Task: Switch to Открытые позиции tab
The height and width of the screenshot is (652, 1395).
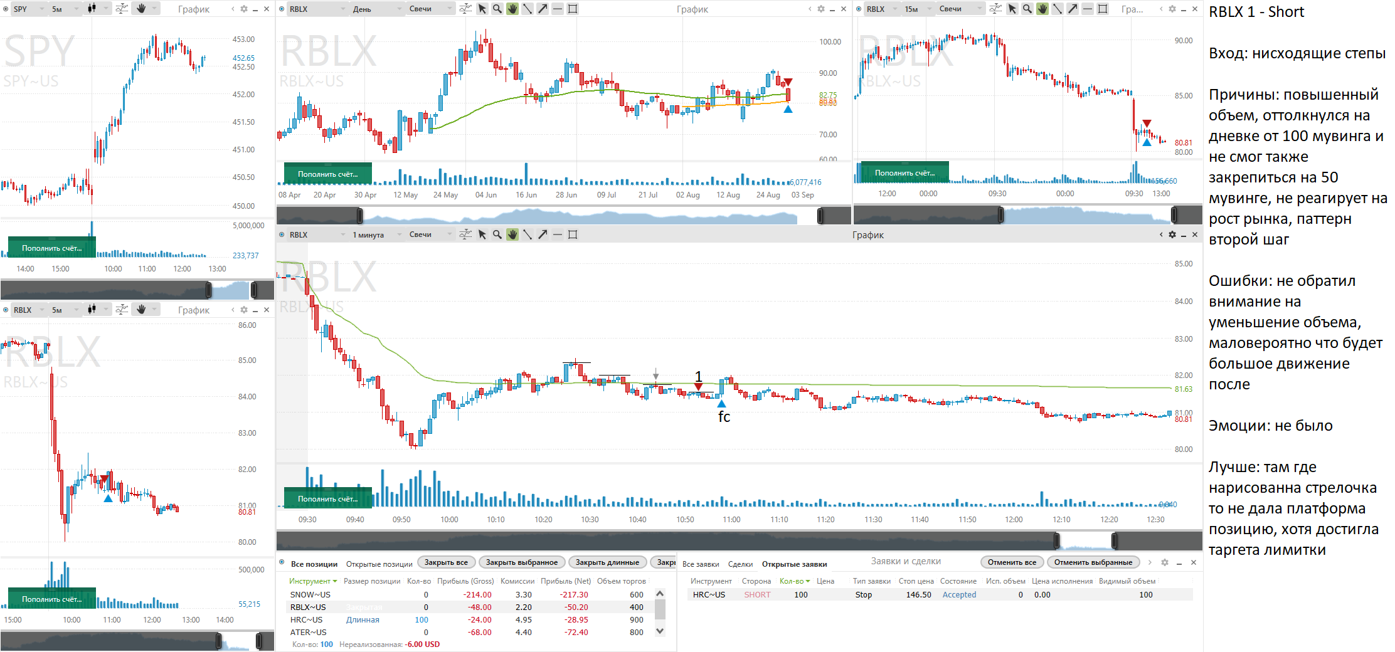Action: [x=379, y=564]
